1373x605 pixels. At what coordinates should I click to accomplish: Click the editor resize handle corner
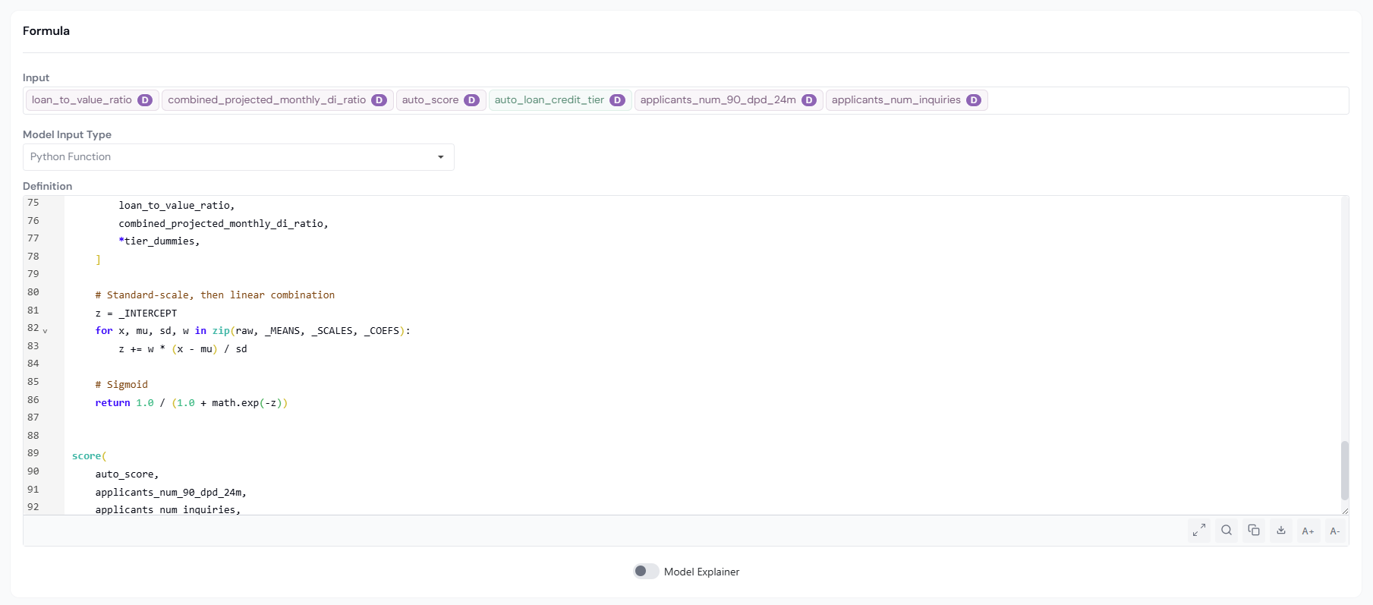[1345, 511]
